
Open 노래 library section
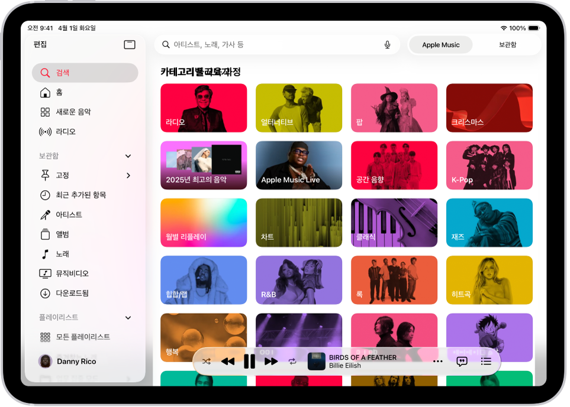[x=85, y=253]
